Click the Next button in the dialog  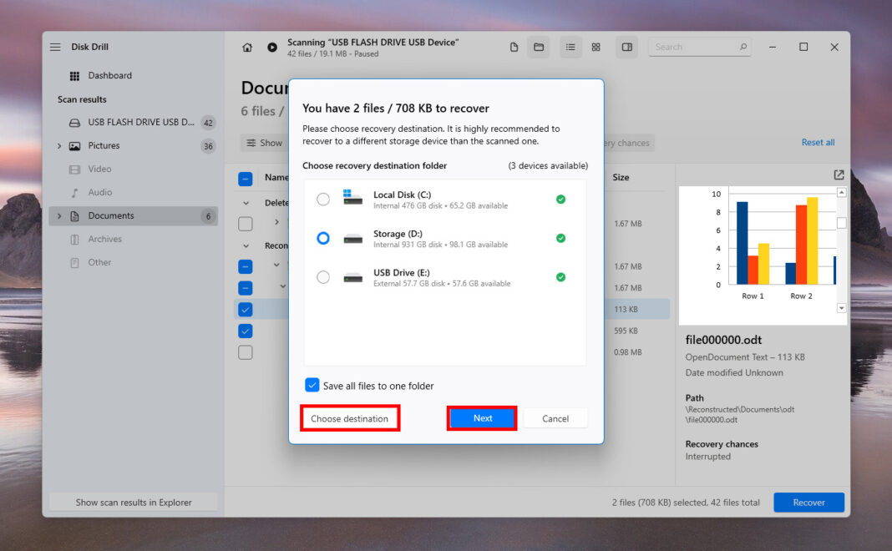click(482, 417)
